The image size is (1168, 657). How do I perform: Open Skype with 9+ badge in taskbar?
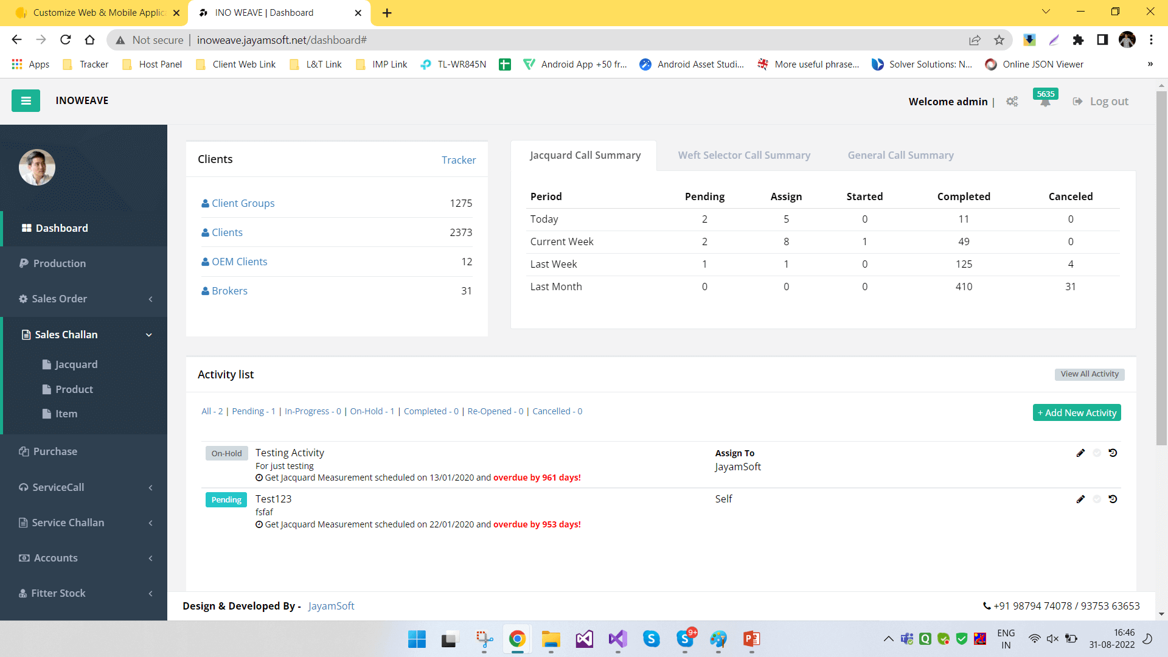pyautogui.click(x=686, y=639)
